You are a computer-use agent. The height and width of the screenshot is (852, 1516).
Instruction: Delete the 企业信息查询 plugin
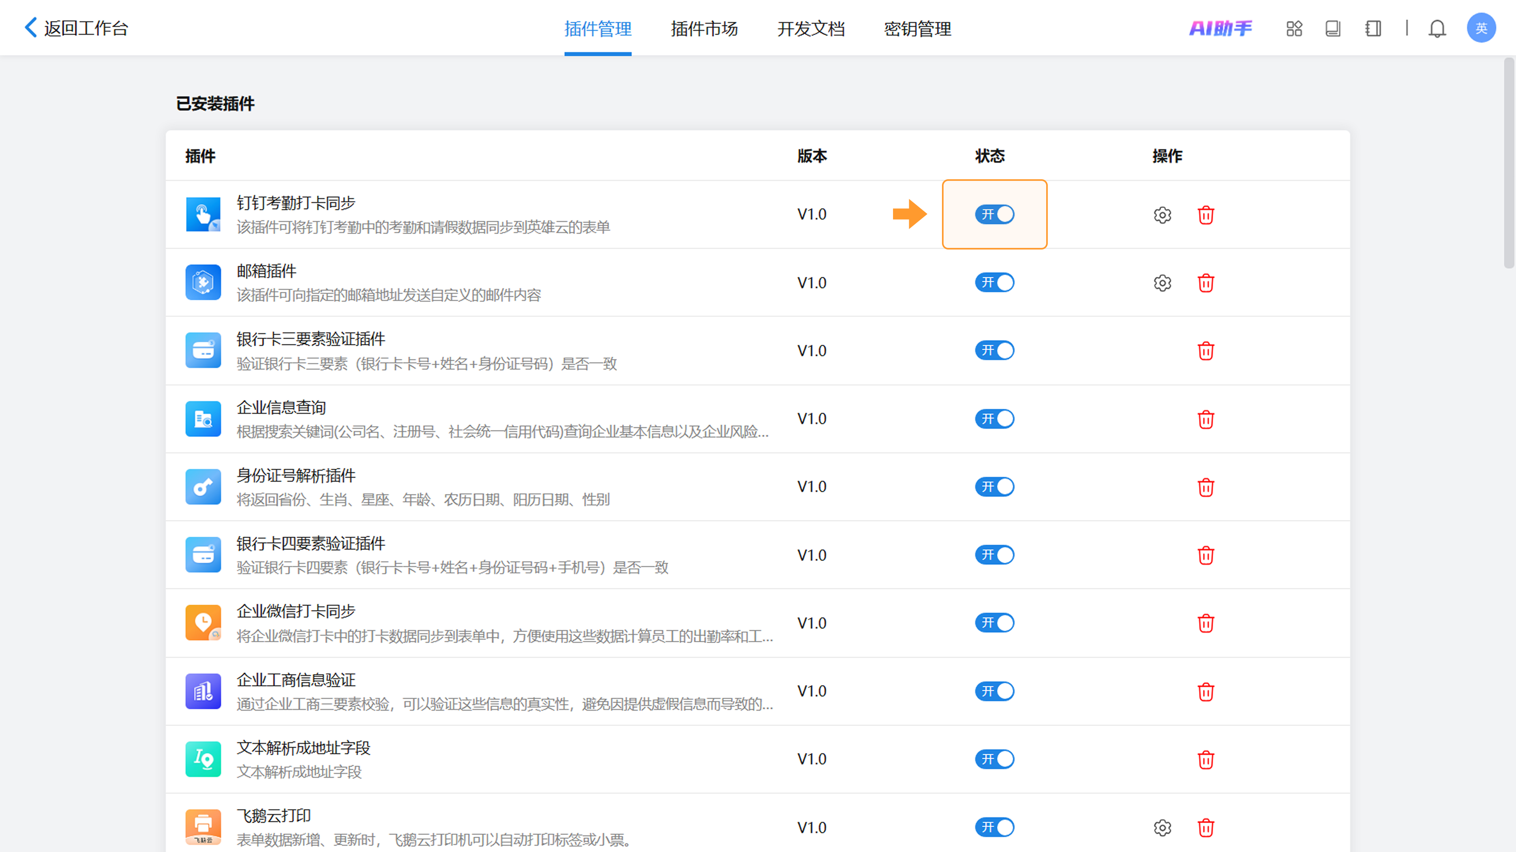tap(1206, 419)
